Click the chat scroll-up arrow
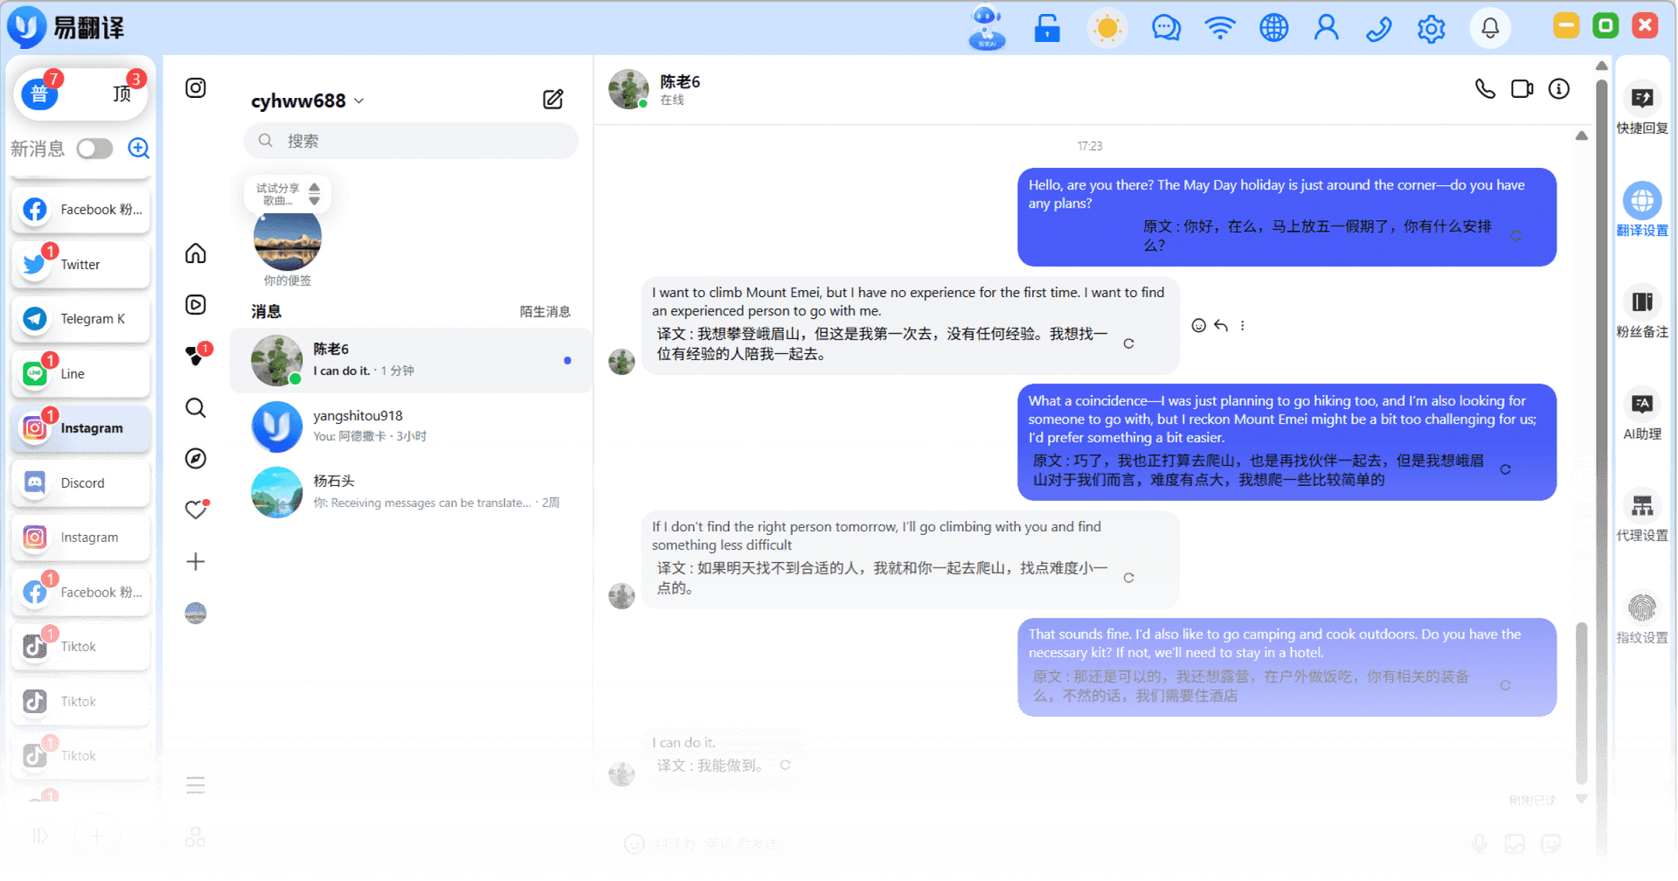 (x=1581, y=135)
